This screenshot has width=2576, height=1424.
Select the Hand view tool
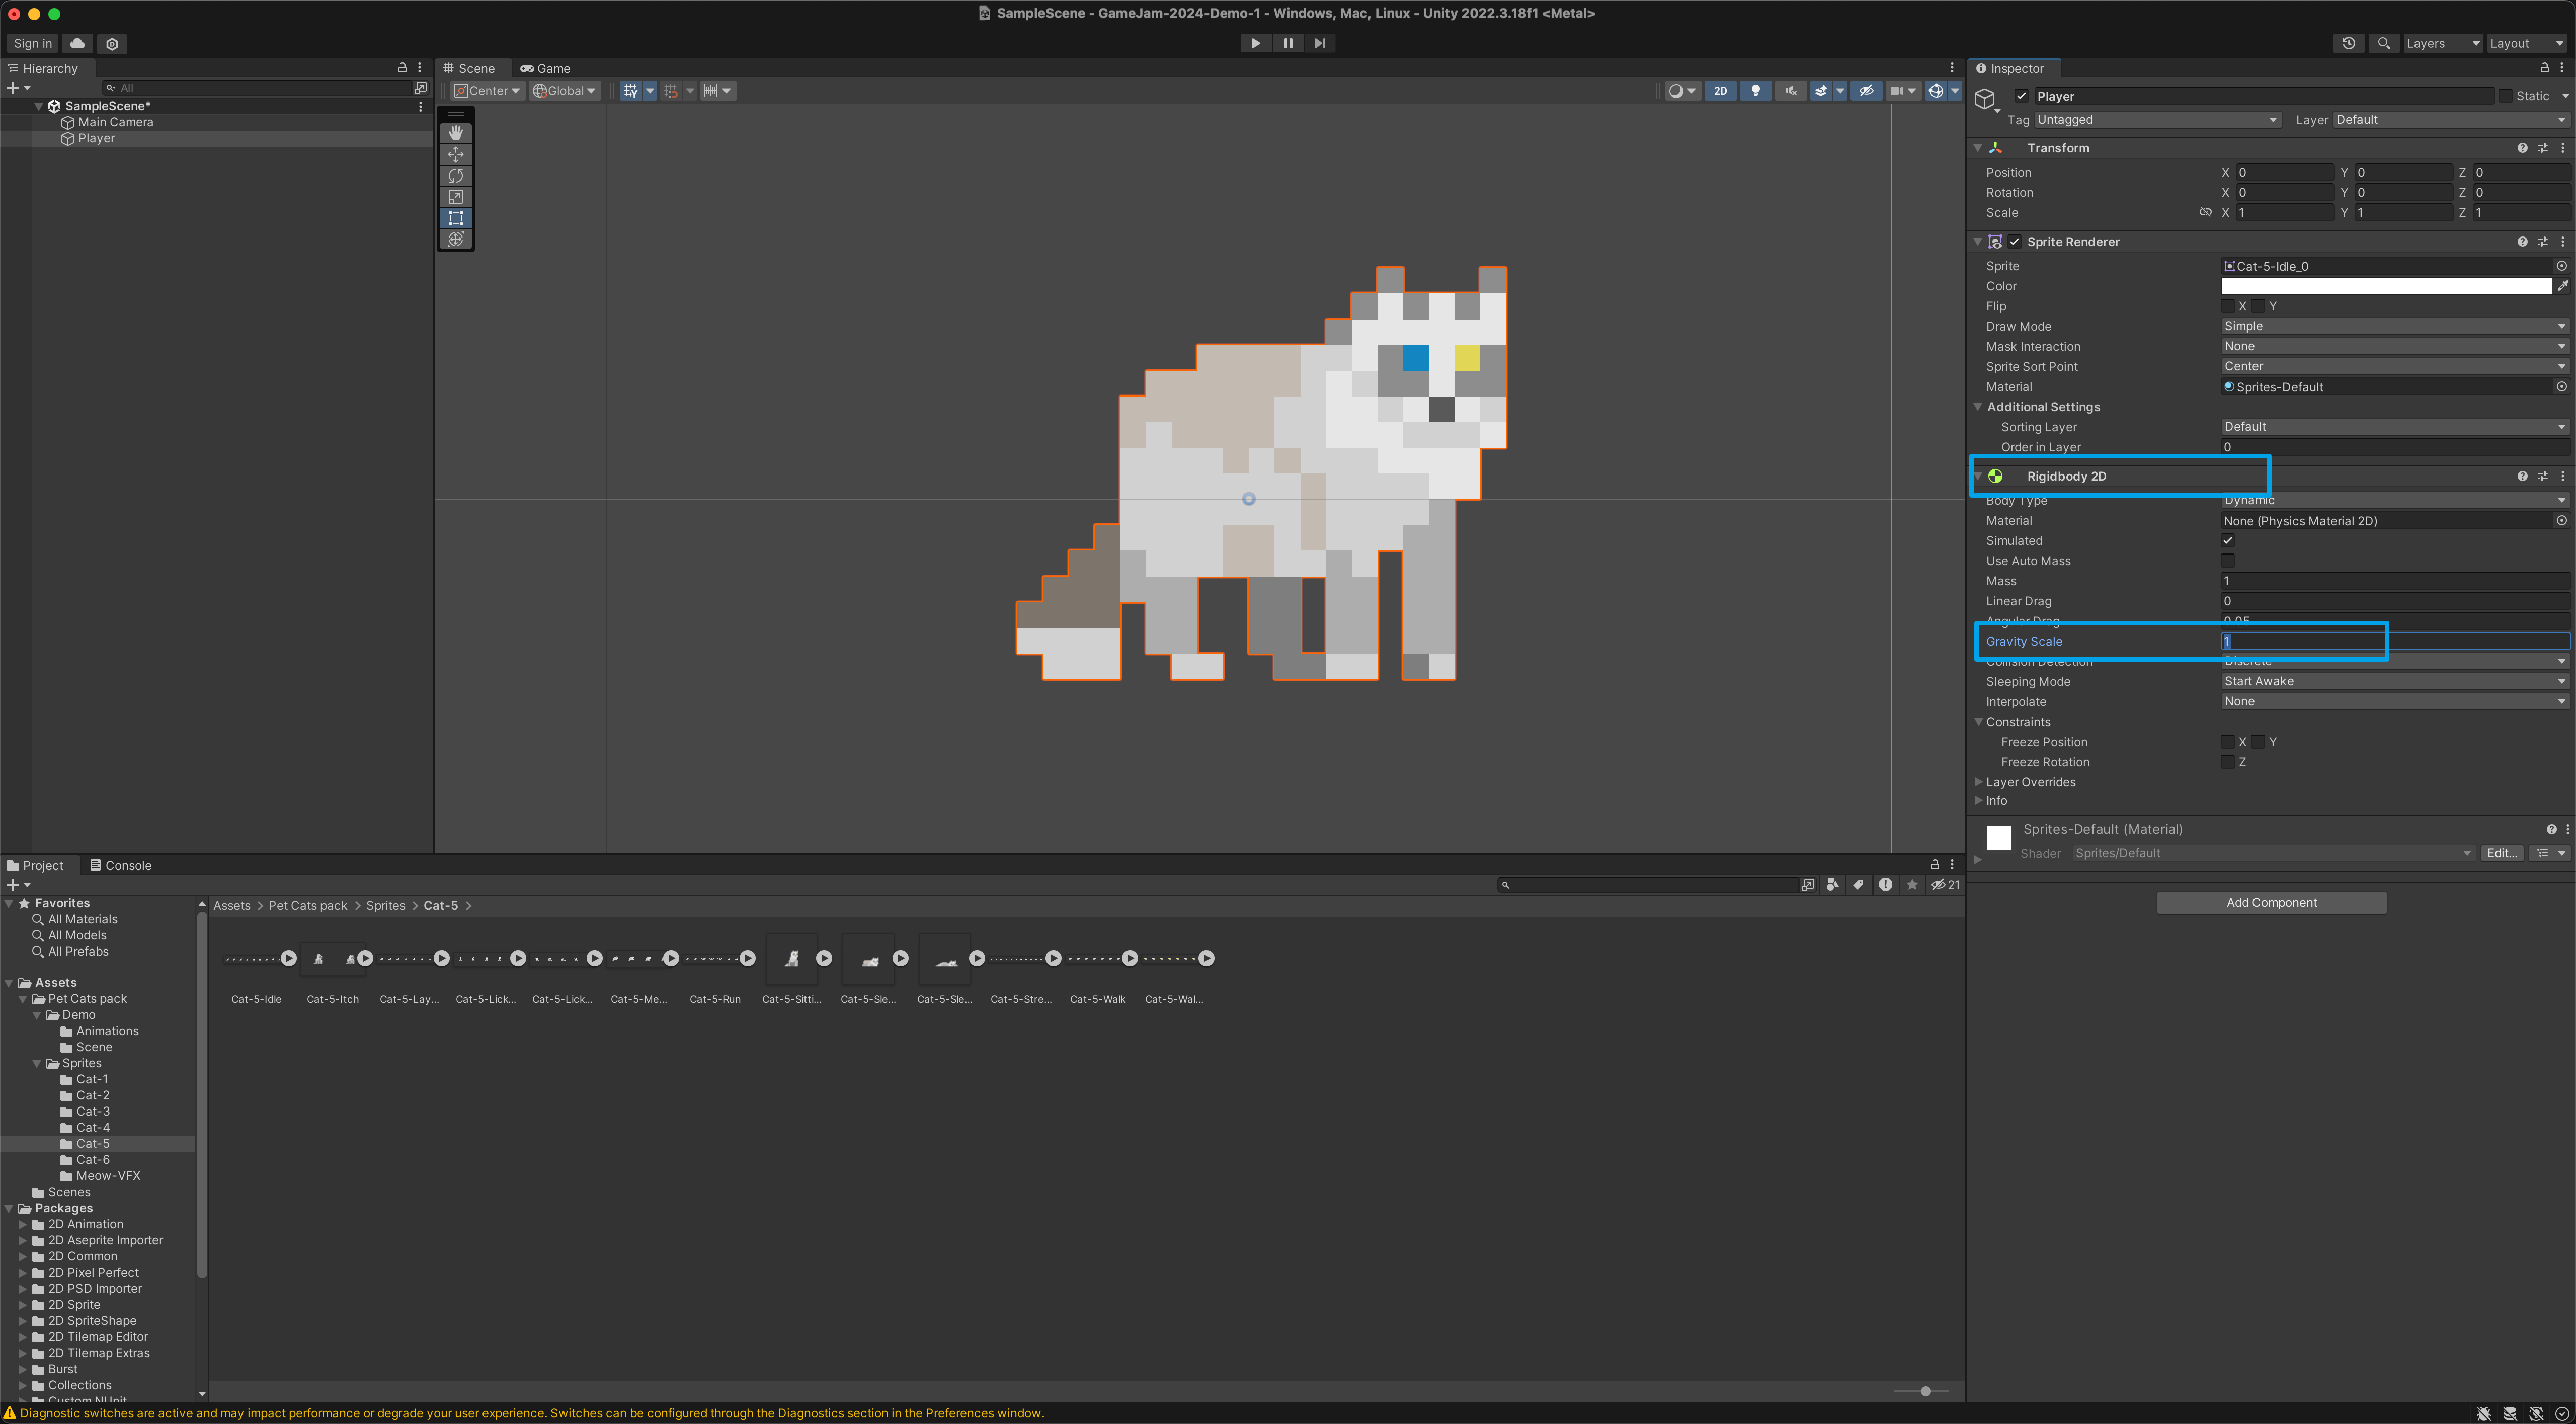pyautogui.click(x=456, y=133)
